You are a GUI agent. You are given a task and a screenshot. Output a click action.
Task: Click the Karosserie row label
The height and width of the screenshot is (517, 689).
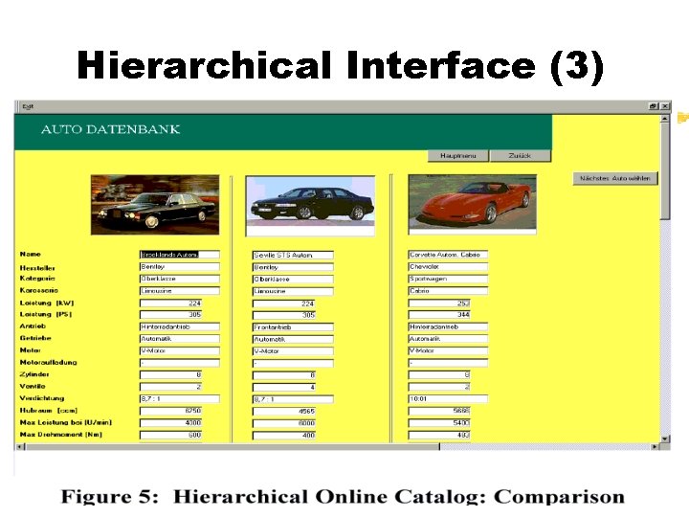(39, 290)
